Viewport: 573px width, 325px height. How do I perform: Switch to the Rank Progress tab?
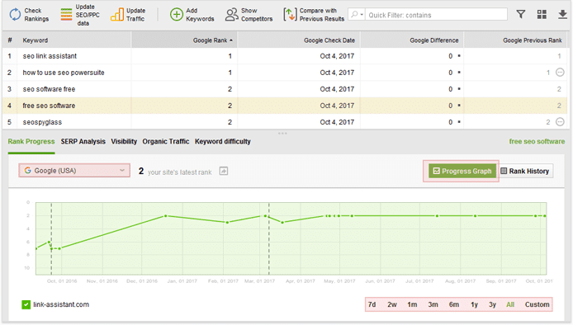31,141
